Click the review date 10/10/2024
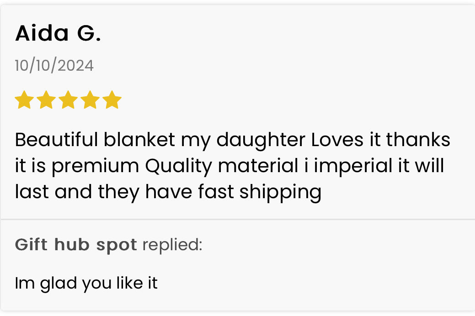The width and height of the screenshot is (475, 316). [x=54, y=65]
